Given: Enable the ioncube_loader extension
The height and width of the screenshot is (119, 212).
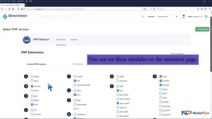Looking at the screenshot, I should pos(75,85).
